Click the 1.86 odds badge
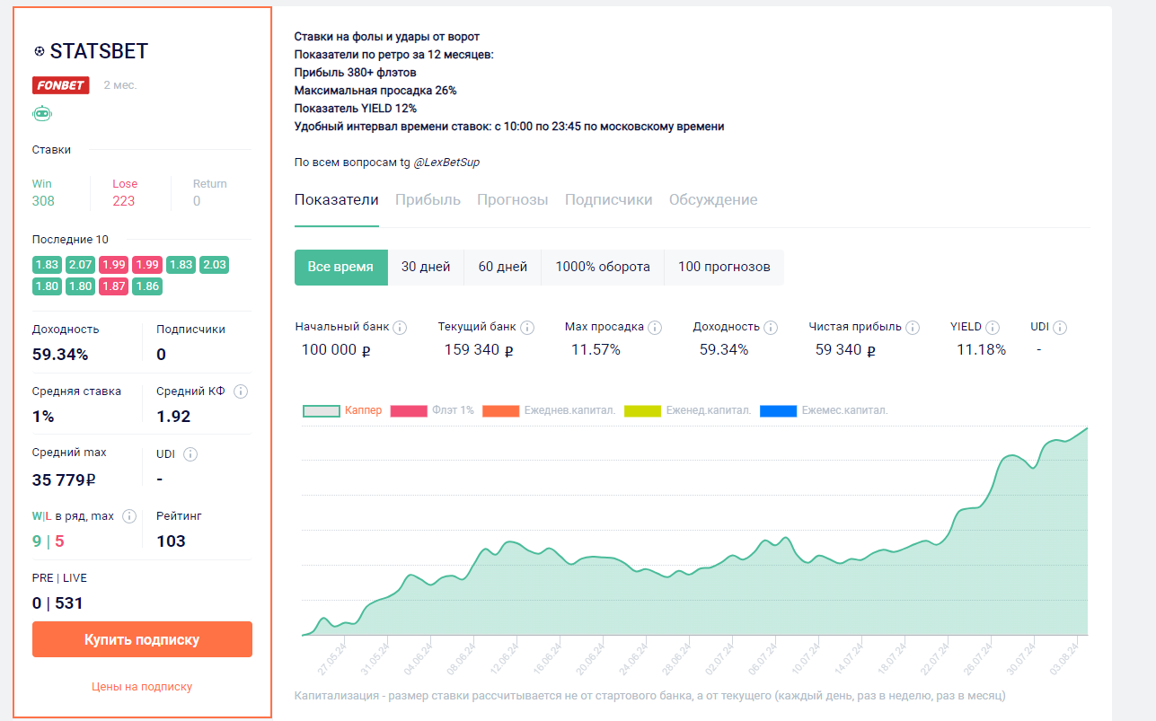The image size is (1156, 721). (147, 286)
